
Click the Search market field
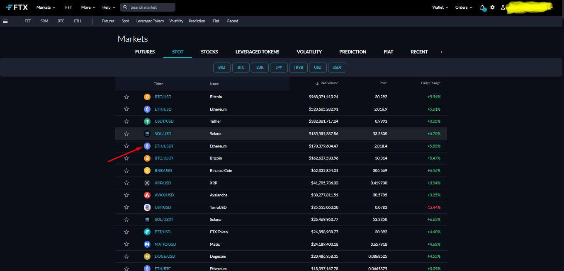click(148, 7)
